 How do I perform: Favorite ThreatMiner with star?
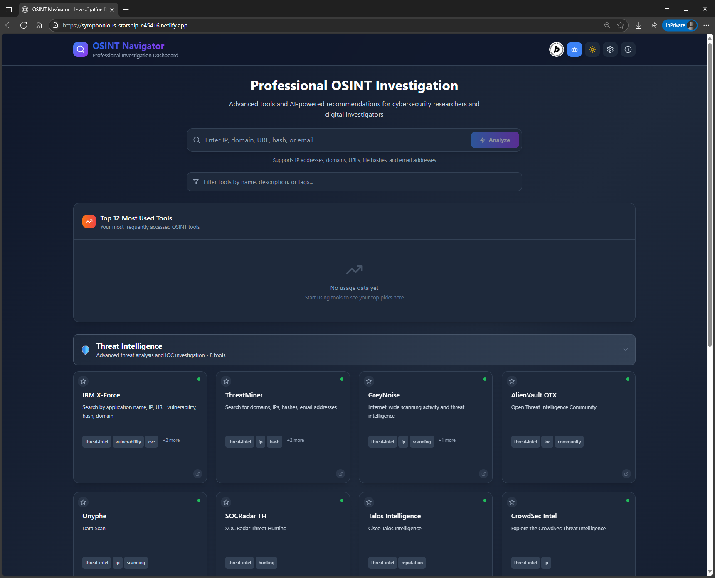tap(226, 381)
